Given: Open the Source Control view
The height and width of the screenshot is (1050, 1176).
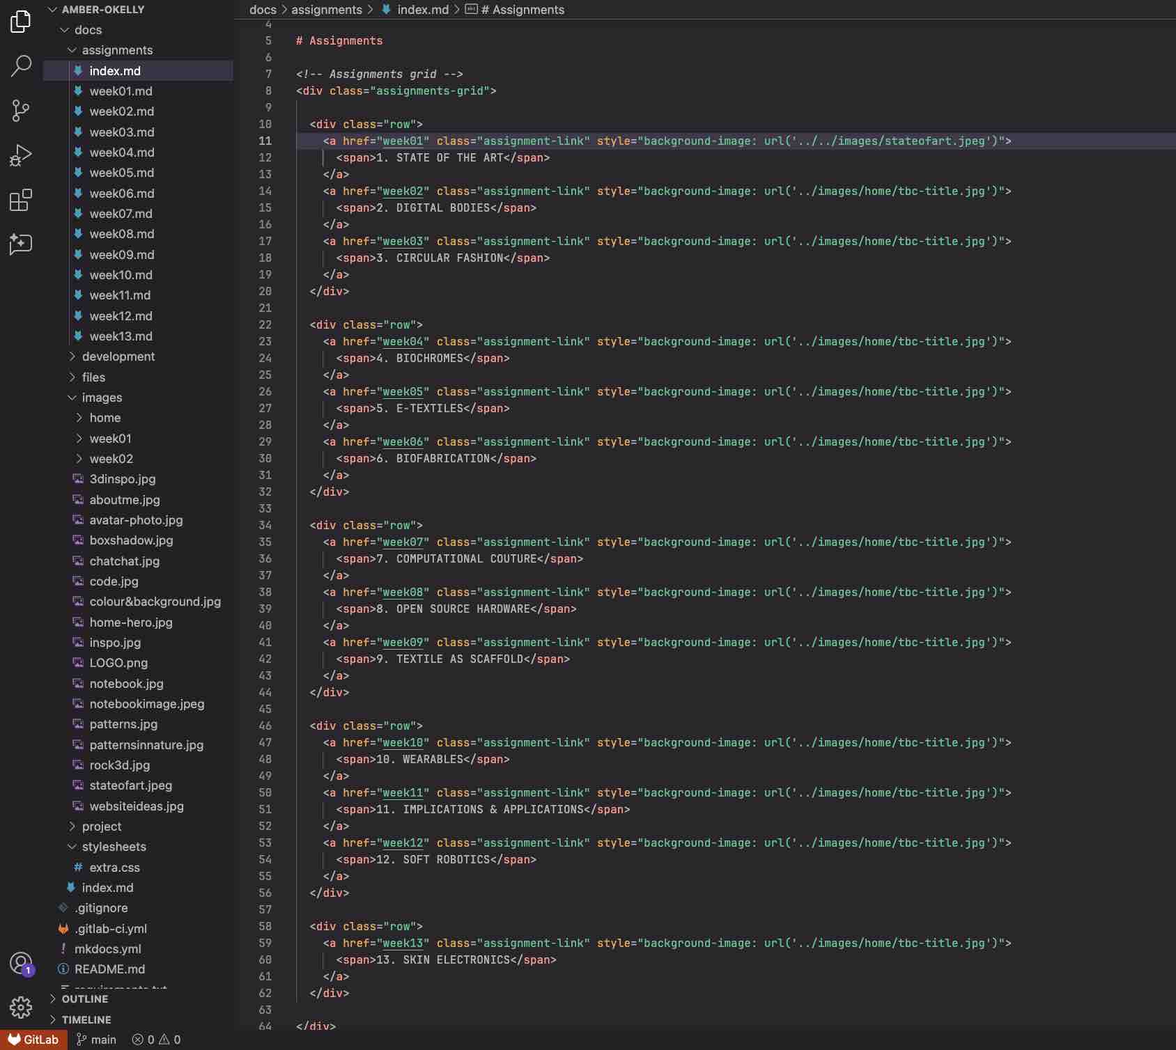Looking at the screenshot, I should 21,111.
